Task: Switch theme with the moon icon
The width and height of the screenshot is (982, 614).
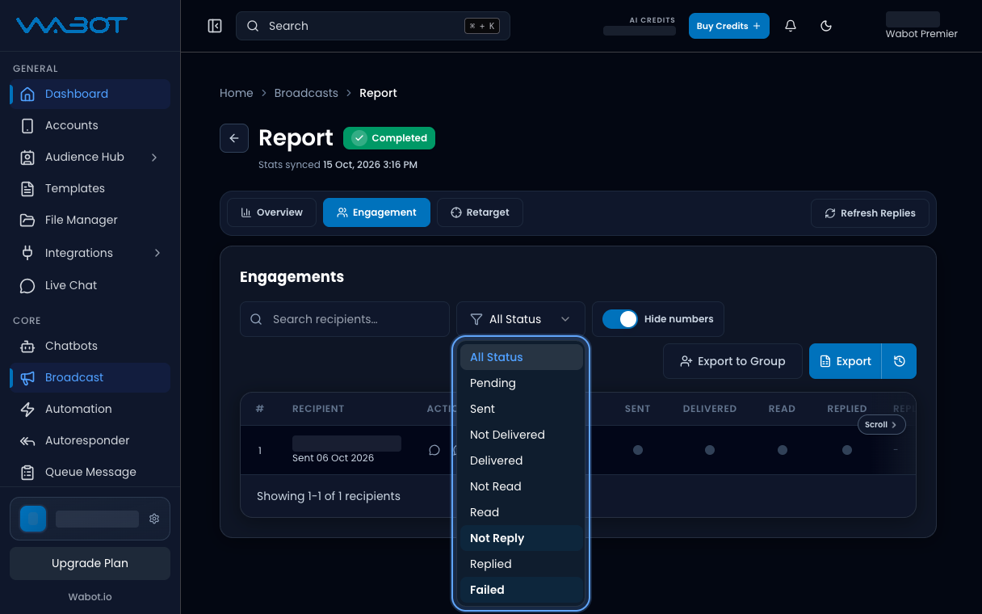Action: pyautogui.click(x=826, y=26)
